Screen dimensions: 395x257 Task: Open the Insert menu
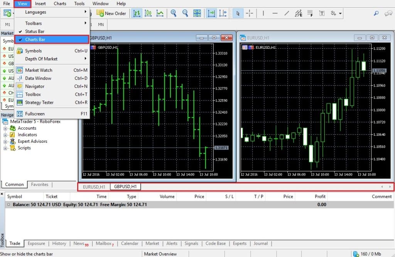click(x=40, y=3)
